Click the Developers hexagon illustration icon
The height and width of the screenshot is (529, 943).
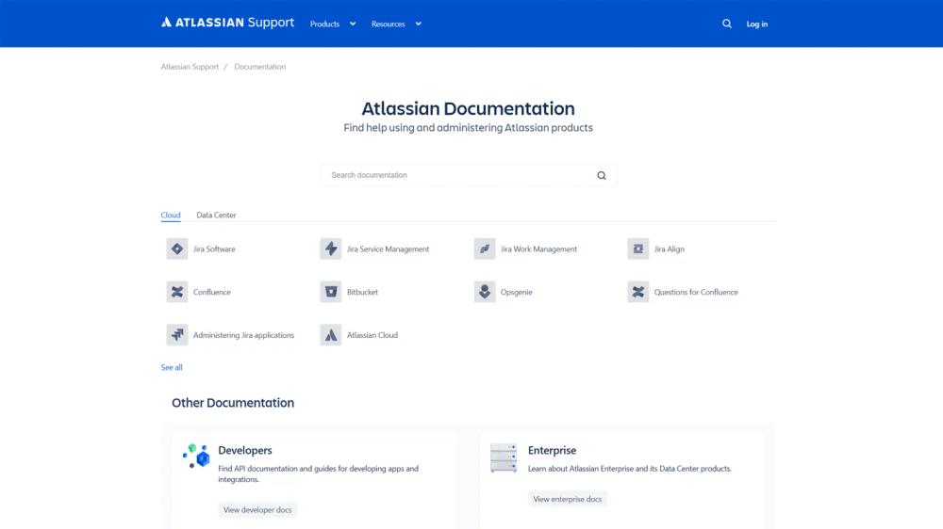(x=196, y=457)
